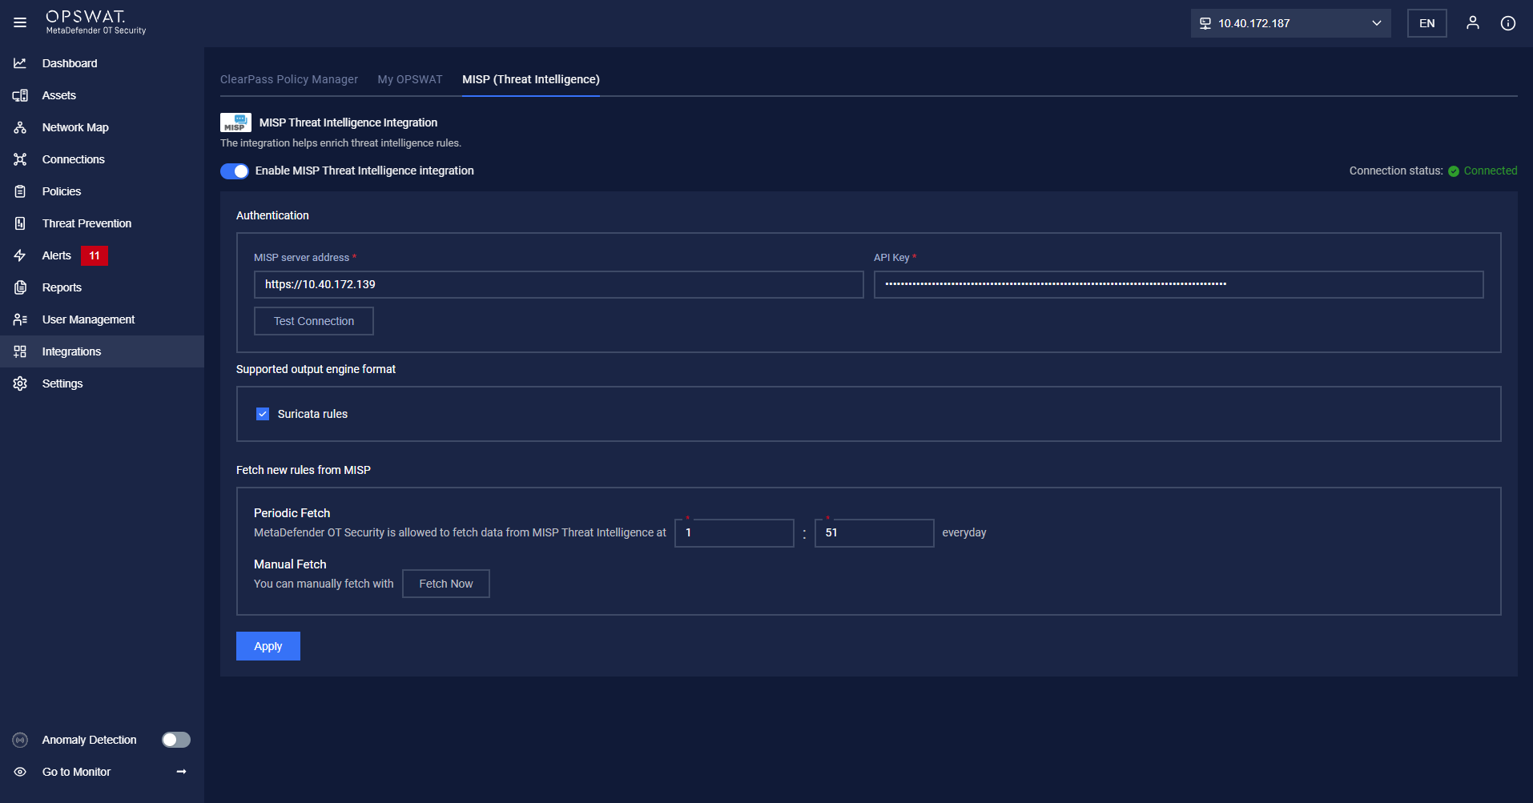Open the Threat Prevention page
Screen dimensions: 1533x803
click(102, 223)
